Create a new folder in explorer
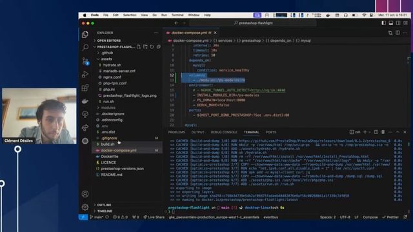Screen dimensions: 413x232 pos(145,47)
